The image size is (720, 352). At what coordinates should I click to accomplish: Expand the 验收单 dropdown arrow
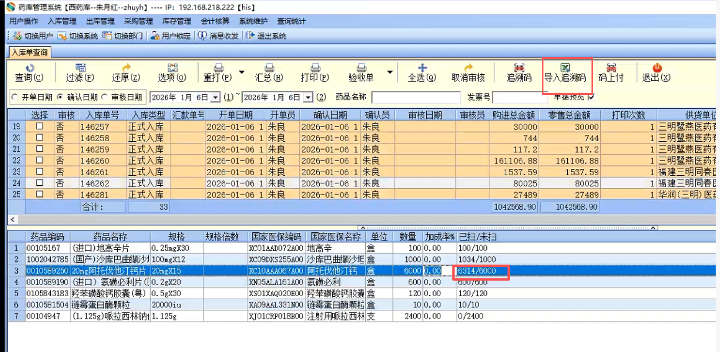tap(390, 72)
